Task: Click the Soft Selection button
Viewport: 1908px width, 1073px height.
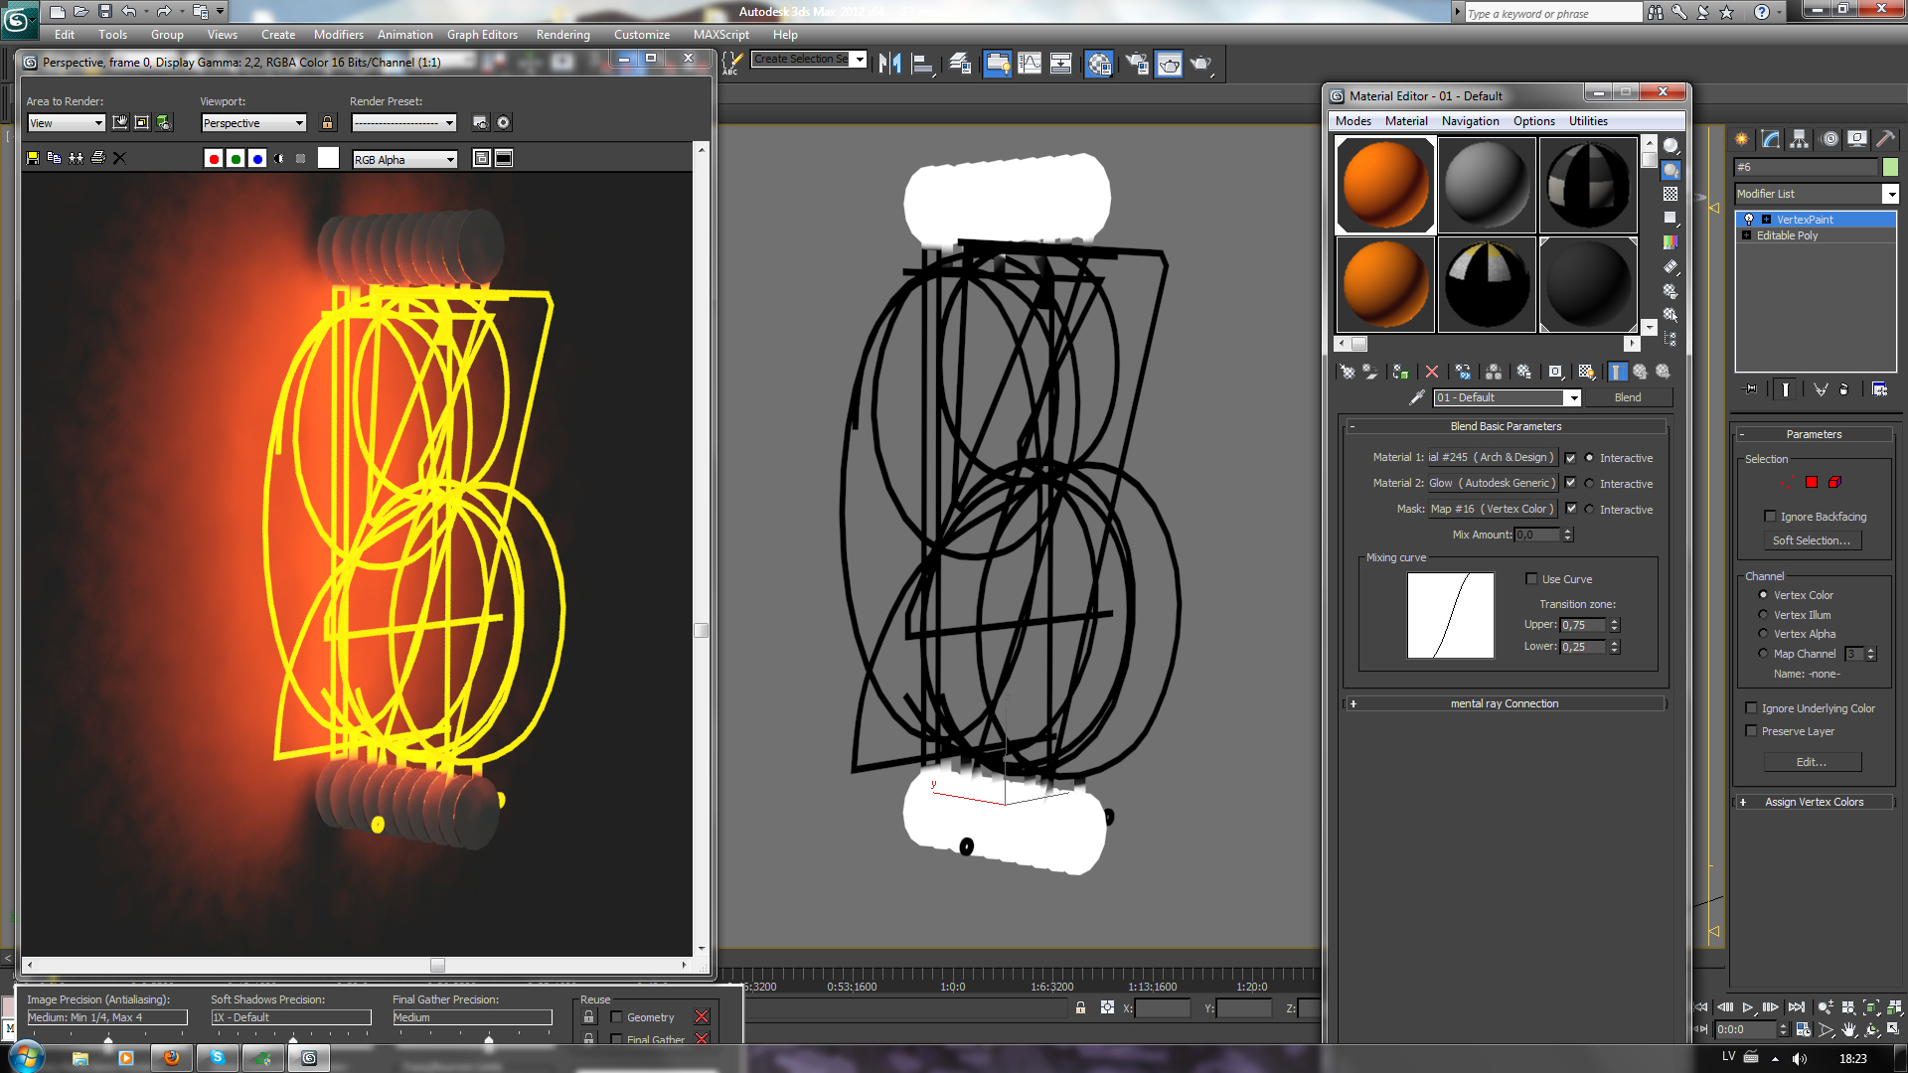Action: pos(1811,540)
